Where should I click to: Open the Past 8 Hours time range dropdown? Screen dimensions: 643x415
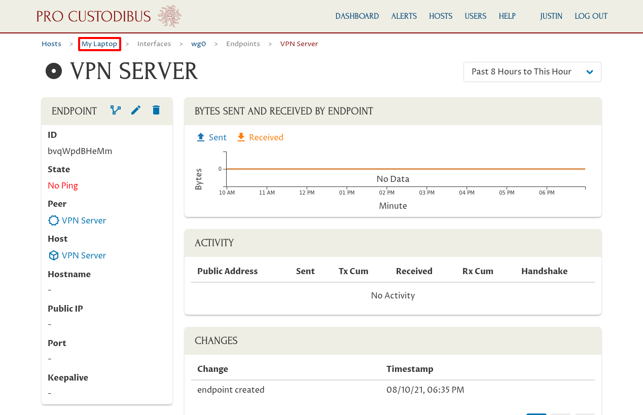pyautogui.click(x=532, y=72)
